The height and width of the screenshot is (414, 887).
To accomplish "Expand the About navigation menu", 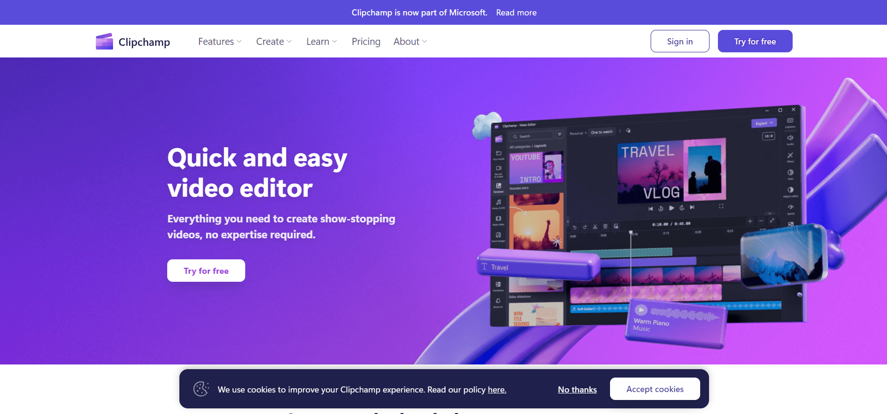I will pos(410,42).
